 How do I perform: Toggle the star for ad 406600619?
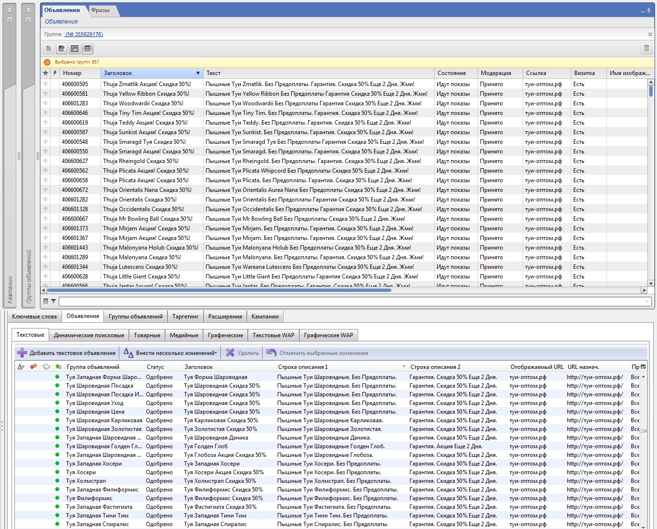46,123
